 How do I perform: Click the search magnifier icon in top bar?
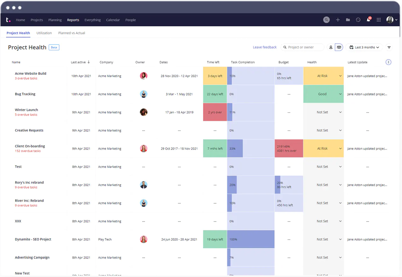[326, 20]
